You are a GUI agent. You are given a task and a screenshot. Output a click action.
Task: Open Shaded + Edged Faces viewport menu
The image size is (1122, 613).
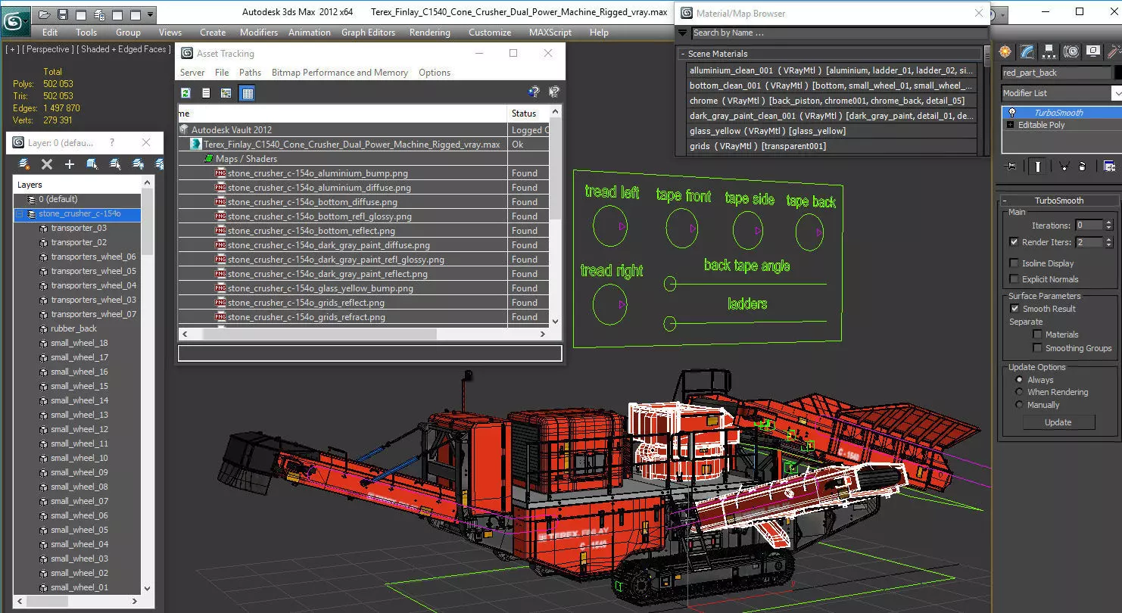123,49
